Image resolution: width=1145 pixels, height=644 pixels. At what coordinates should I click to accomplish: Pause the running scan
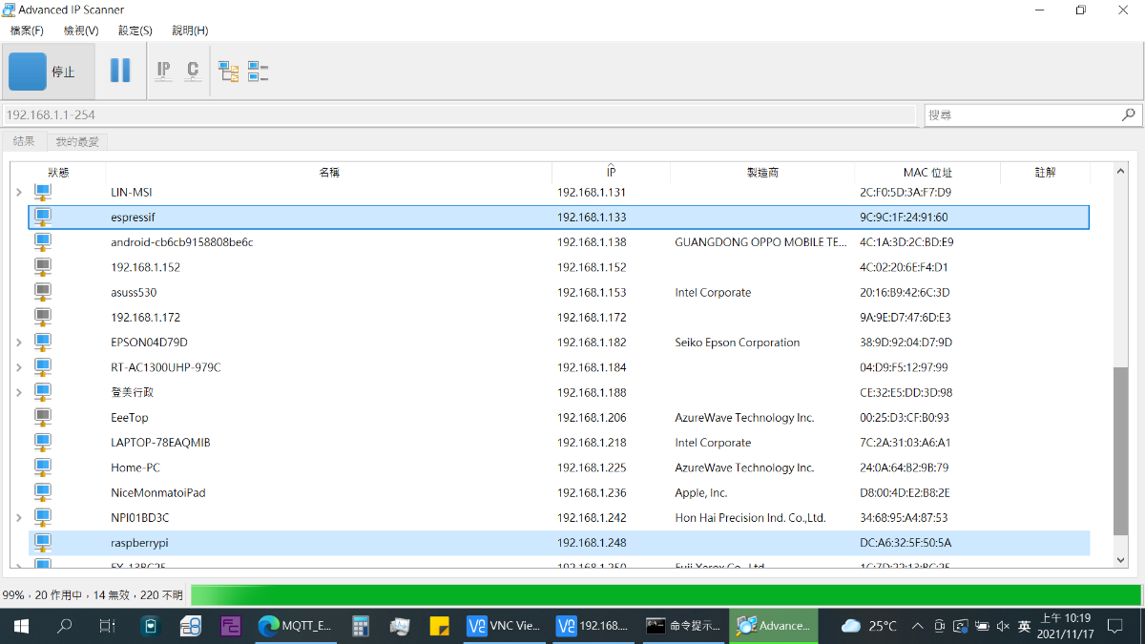[120, 71]
